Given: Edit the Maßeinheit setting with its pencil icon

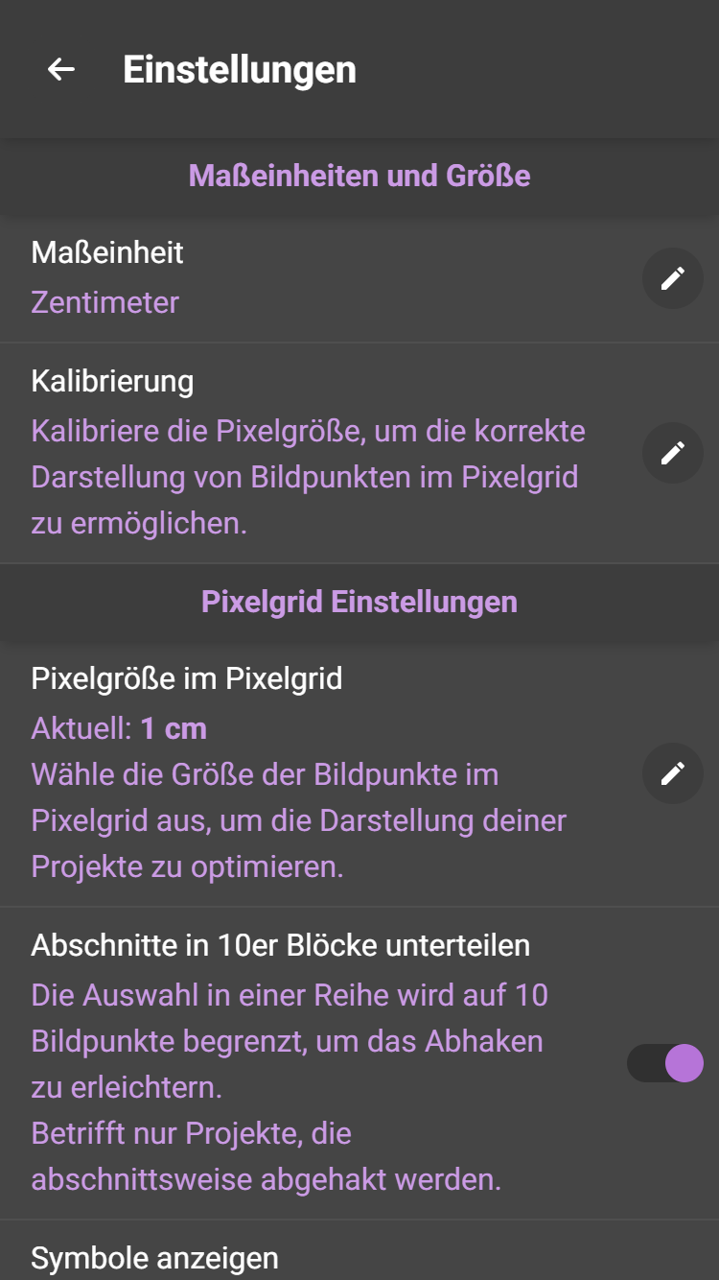Looking at the screenshot, I should click(x=673, y=278).
